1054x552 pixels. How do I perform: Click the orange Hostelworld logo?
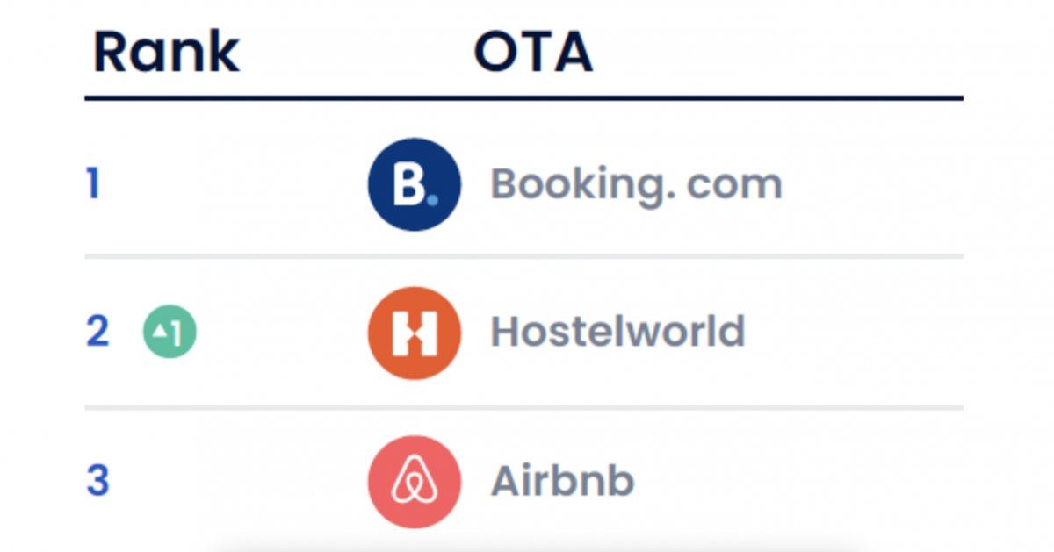click(x=414, y=333)
